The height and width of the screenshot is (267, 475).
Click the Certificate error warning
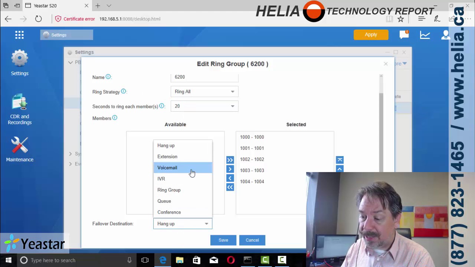click(75, 19)
